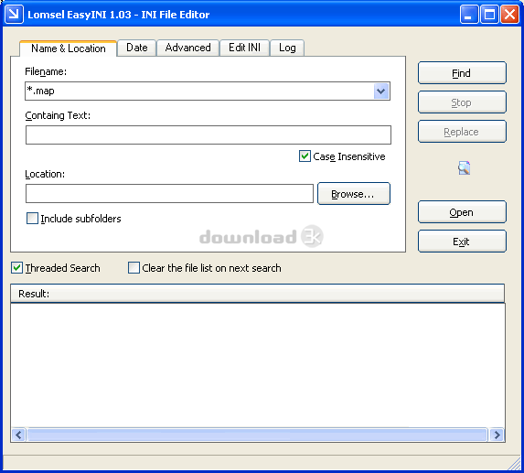
Task: Click inside the Containg Text field
Action: coord(209,135)
